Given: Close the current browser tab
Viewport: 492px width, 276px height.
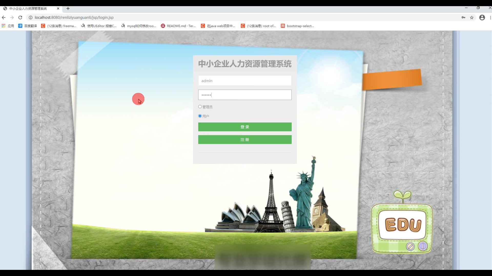Looking at the screenshot, I should (58, 8).
